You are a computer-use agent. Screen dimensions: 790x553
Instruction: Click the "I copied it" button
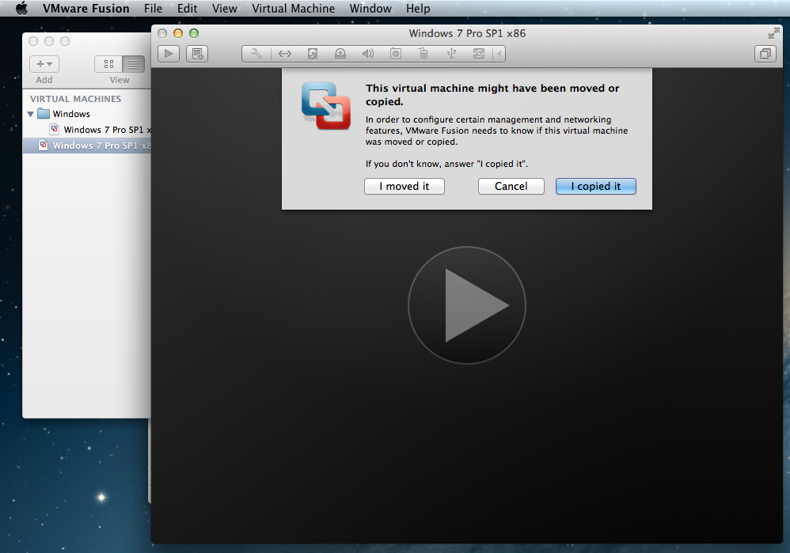[x=595, y=186]
